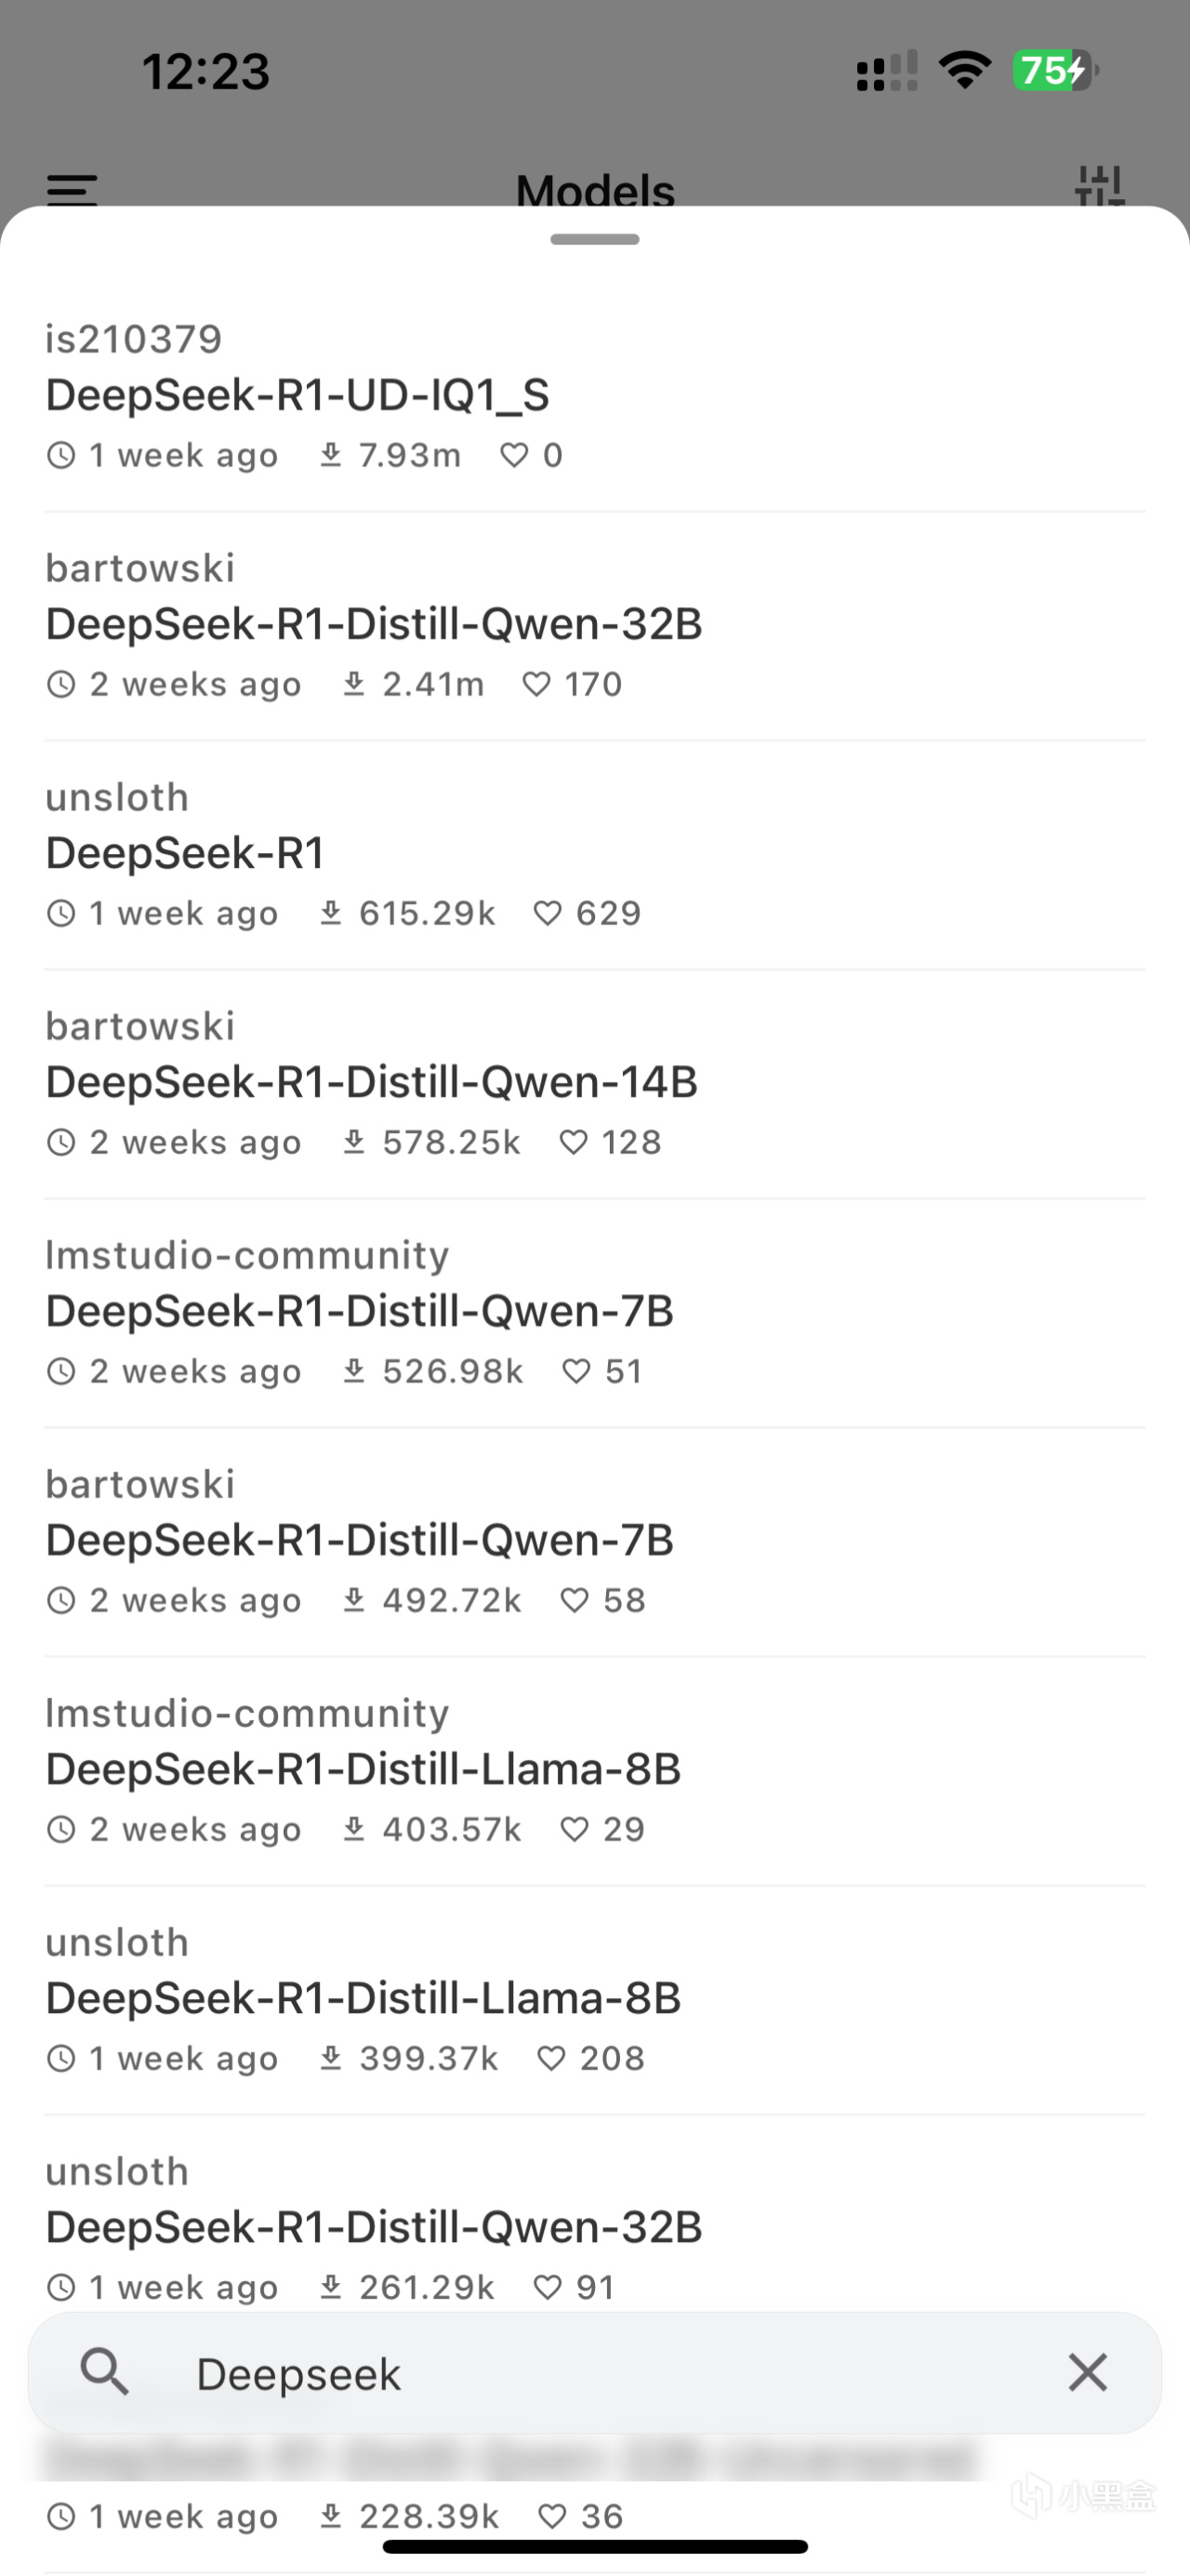Open unsloth DeepSeek-R1-Distill-Qwen-32B

(374, 2228)
